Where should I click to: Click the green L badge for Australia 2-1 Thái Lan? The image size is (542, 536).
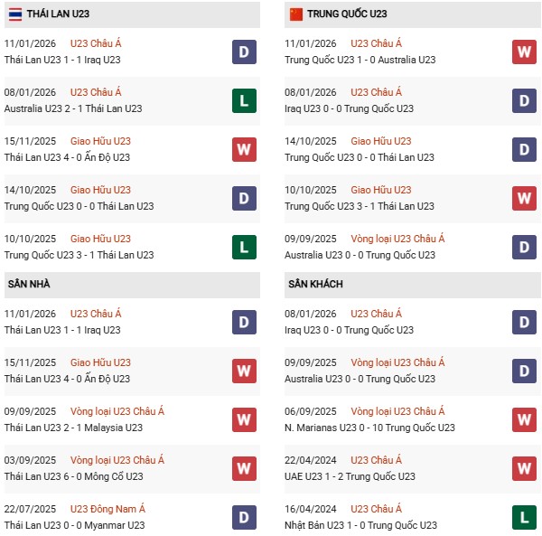pyautogui.click(x=244, y=100)
